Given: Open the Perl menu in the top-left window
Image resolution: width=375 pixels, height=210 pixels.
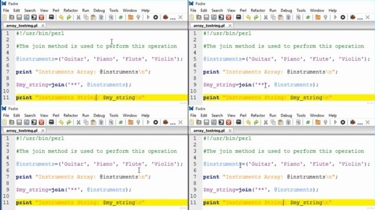Looking at the screenshot, I should [x=55, y=10].
